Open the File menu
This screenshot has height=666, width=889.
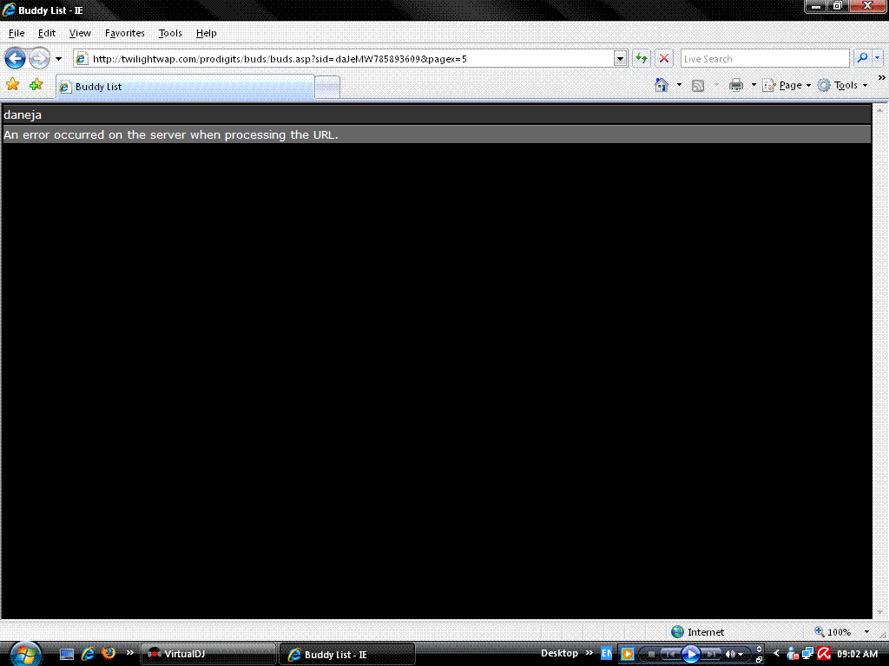point(16,33)
